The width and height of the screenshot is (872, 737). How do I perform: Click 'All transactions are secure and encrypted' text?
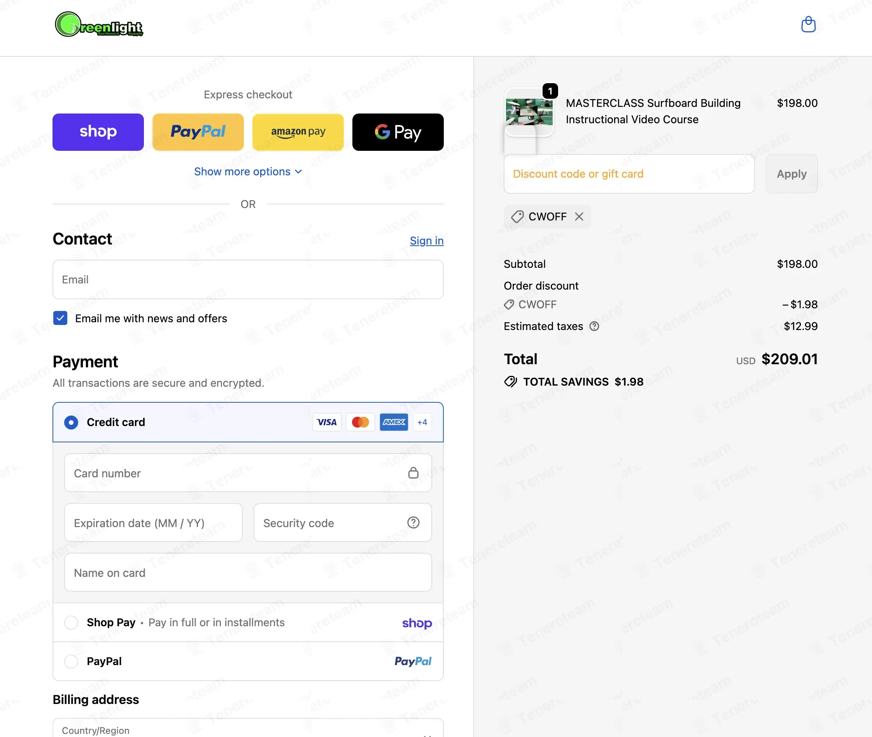(x=158, y=383)
